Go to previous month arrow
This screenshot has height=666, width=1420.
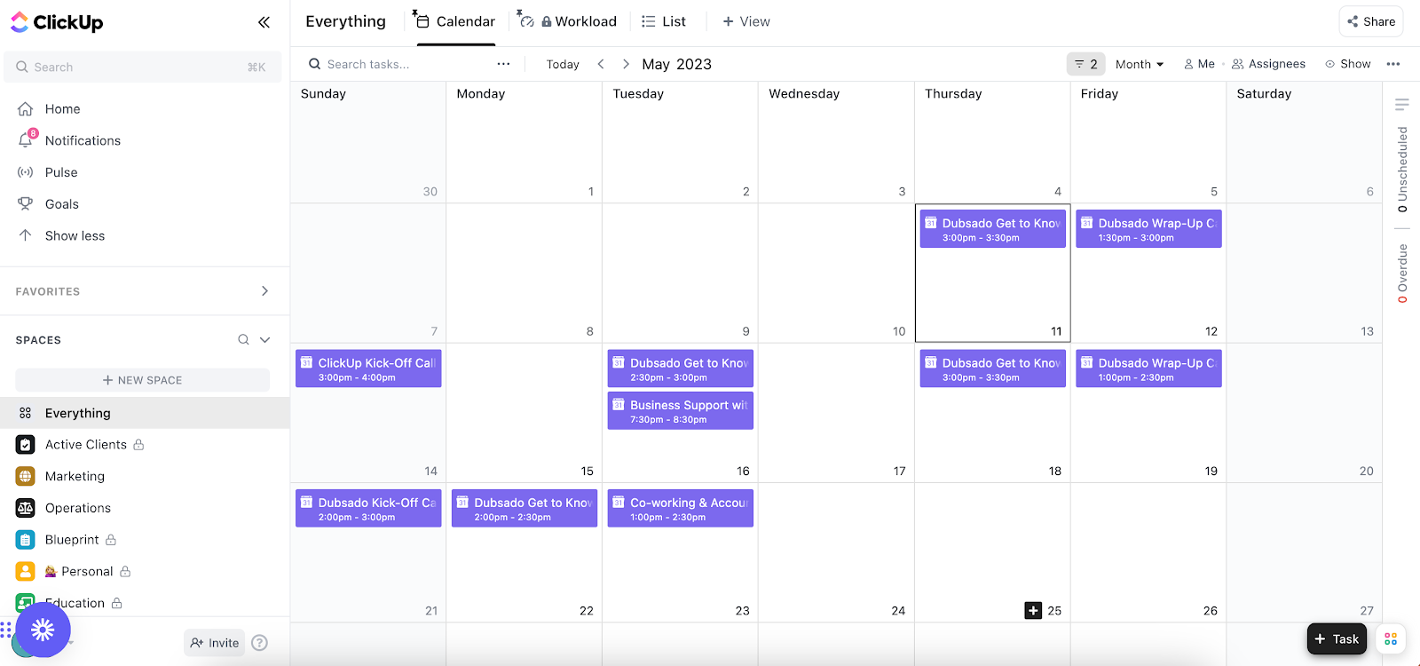(601, 64)
